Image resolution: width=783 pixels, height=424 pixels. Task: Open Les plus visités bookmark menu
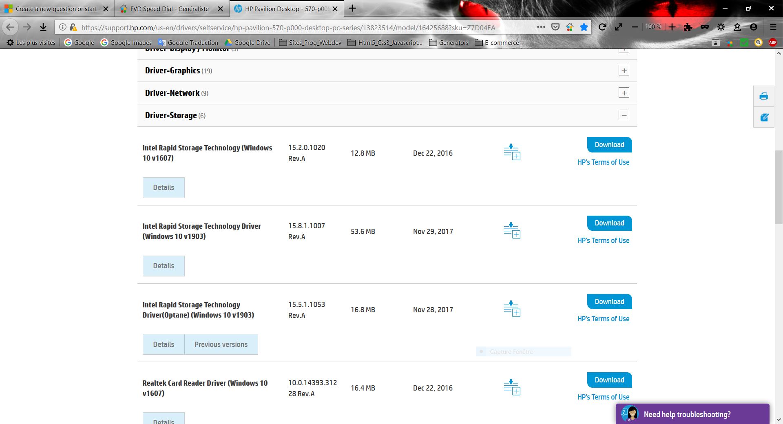tap(31, 42)
